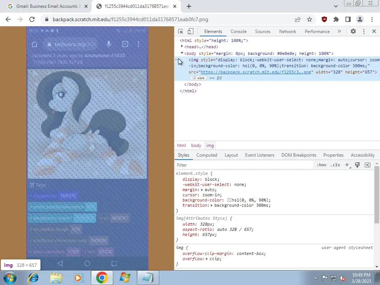
Task: Expand the overflow shorthand property
Action: click(x=207, y=259)
